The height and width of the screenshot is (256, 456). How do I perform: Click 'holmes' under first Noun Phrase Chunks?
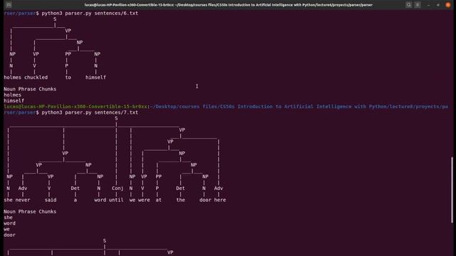[x=13, y=95]
